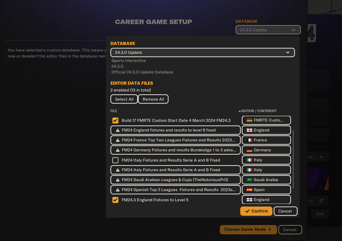Screen dimensions: 342x241
Task: Click the arrow icon on Choose Game Mode
Action: coord(270,229)
